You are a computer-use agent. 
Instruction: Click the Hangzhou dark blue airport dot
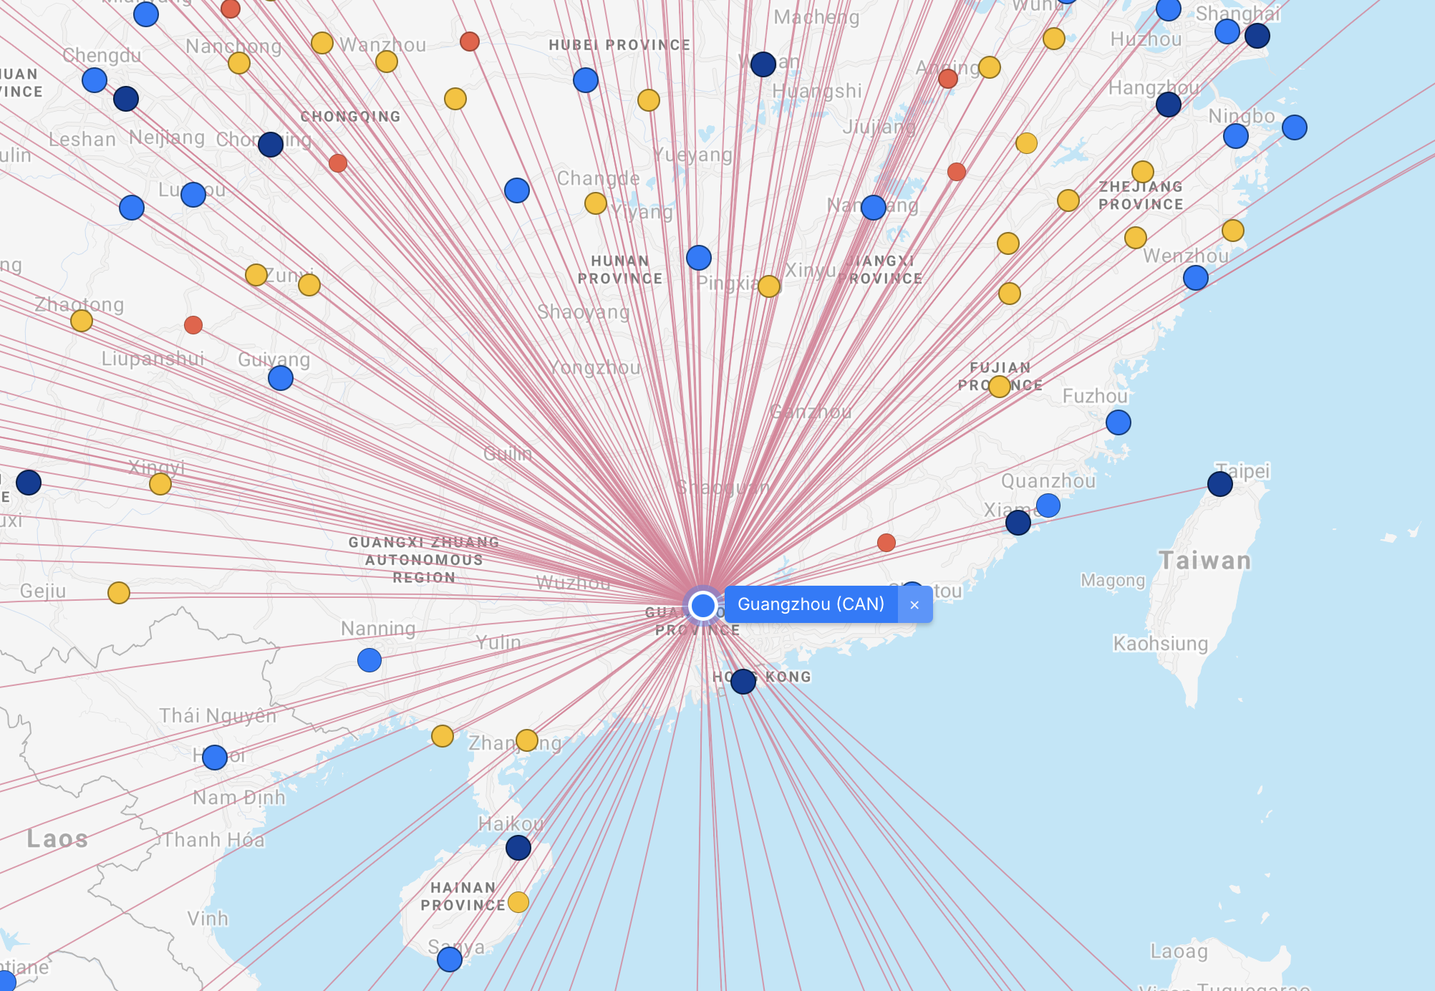(x=1168, y=105)
